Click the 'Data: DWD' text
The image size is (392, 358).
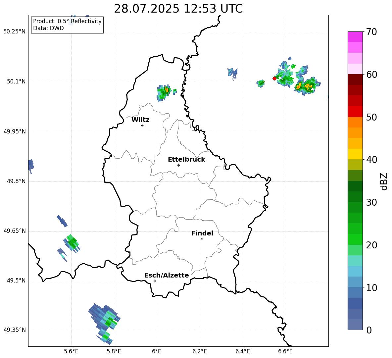click(x=48, y=28)
